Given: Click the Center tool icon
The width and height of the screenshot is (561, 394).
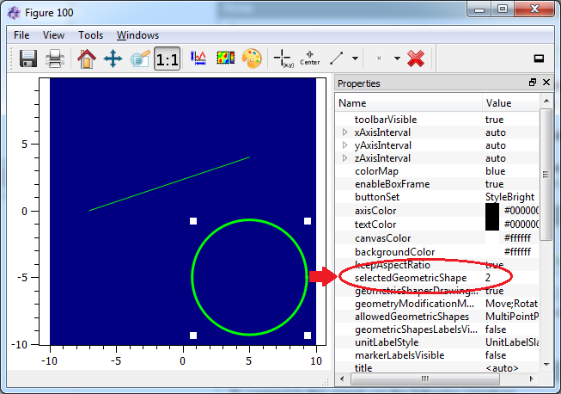Looking at the screenshot, I should click(x=309, y=58).
